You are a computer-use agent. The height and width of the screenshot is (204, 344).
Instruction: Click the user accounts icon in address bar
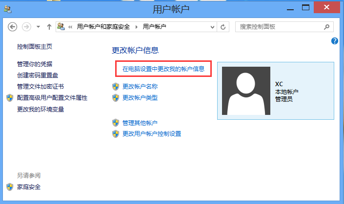coord(61,27)
